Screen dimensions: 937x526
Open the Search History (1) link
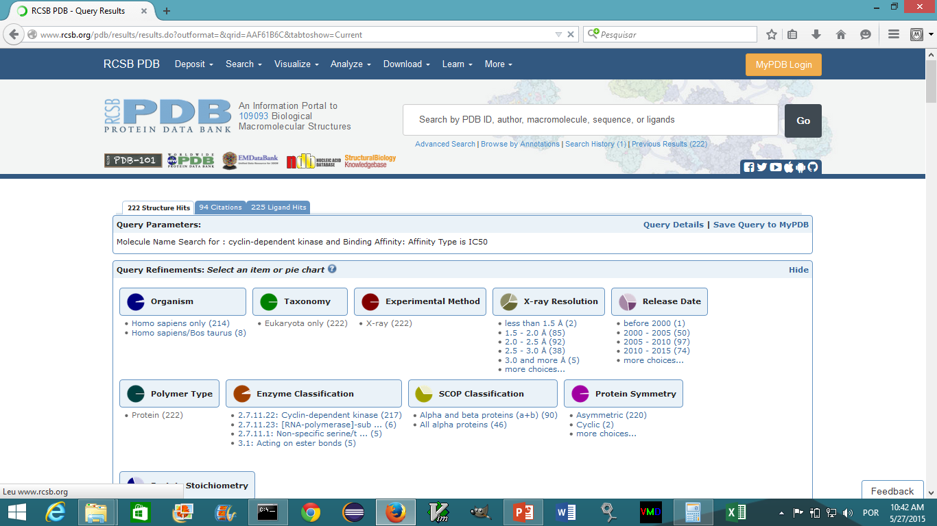coord(595,144)
